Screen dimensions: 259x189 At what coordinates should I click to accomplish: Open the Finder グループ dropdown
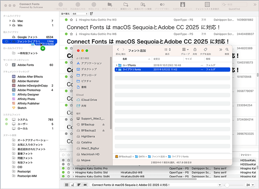coord(185,49)
